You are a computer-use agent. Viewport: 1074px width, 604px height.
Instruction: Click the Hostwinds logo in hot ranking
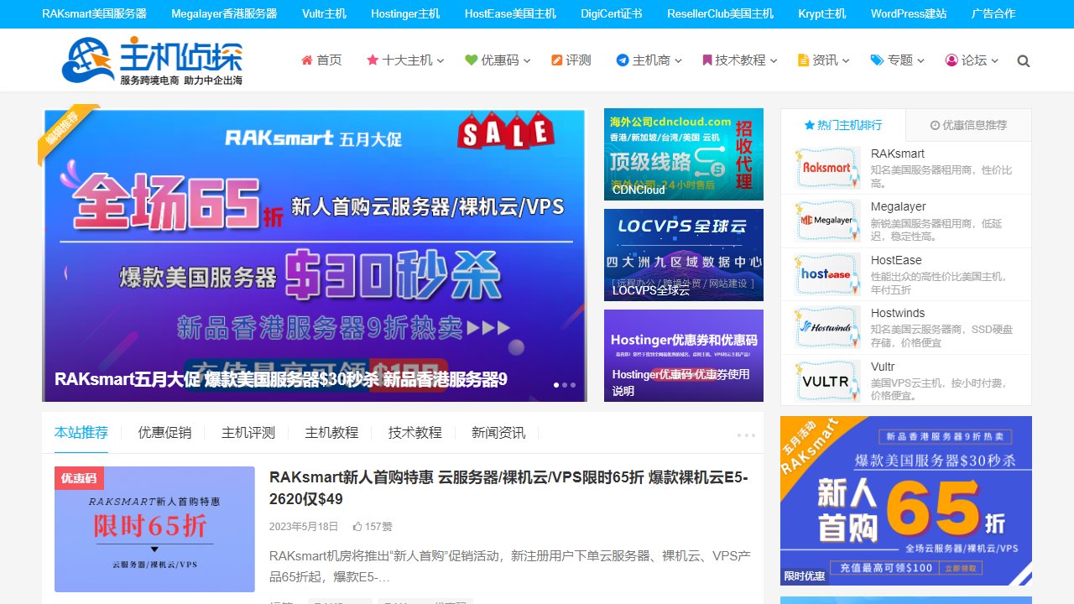pos(827,327)
